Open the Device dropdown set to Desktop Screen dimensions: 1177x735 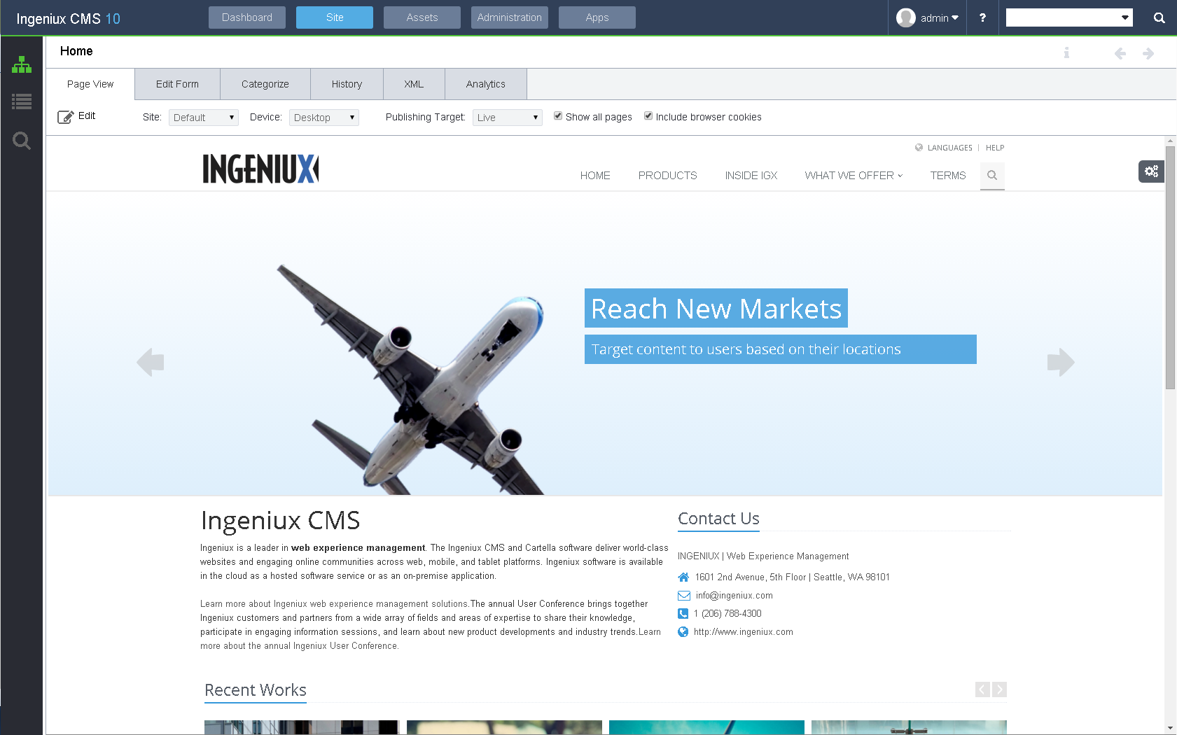pyautogui.click(x=323, y=117)
